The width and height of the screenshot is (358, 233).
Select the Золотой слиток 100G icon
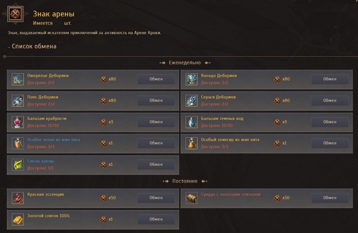coord(18,219)
